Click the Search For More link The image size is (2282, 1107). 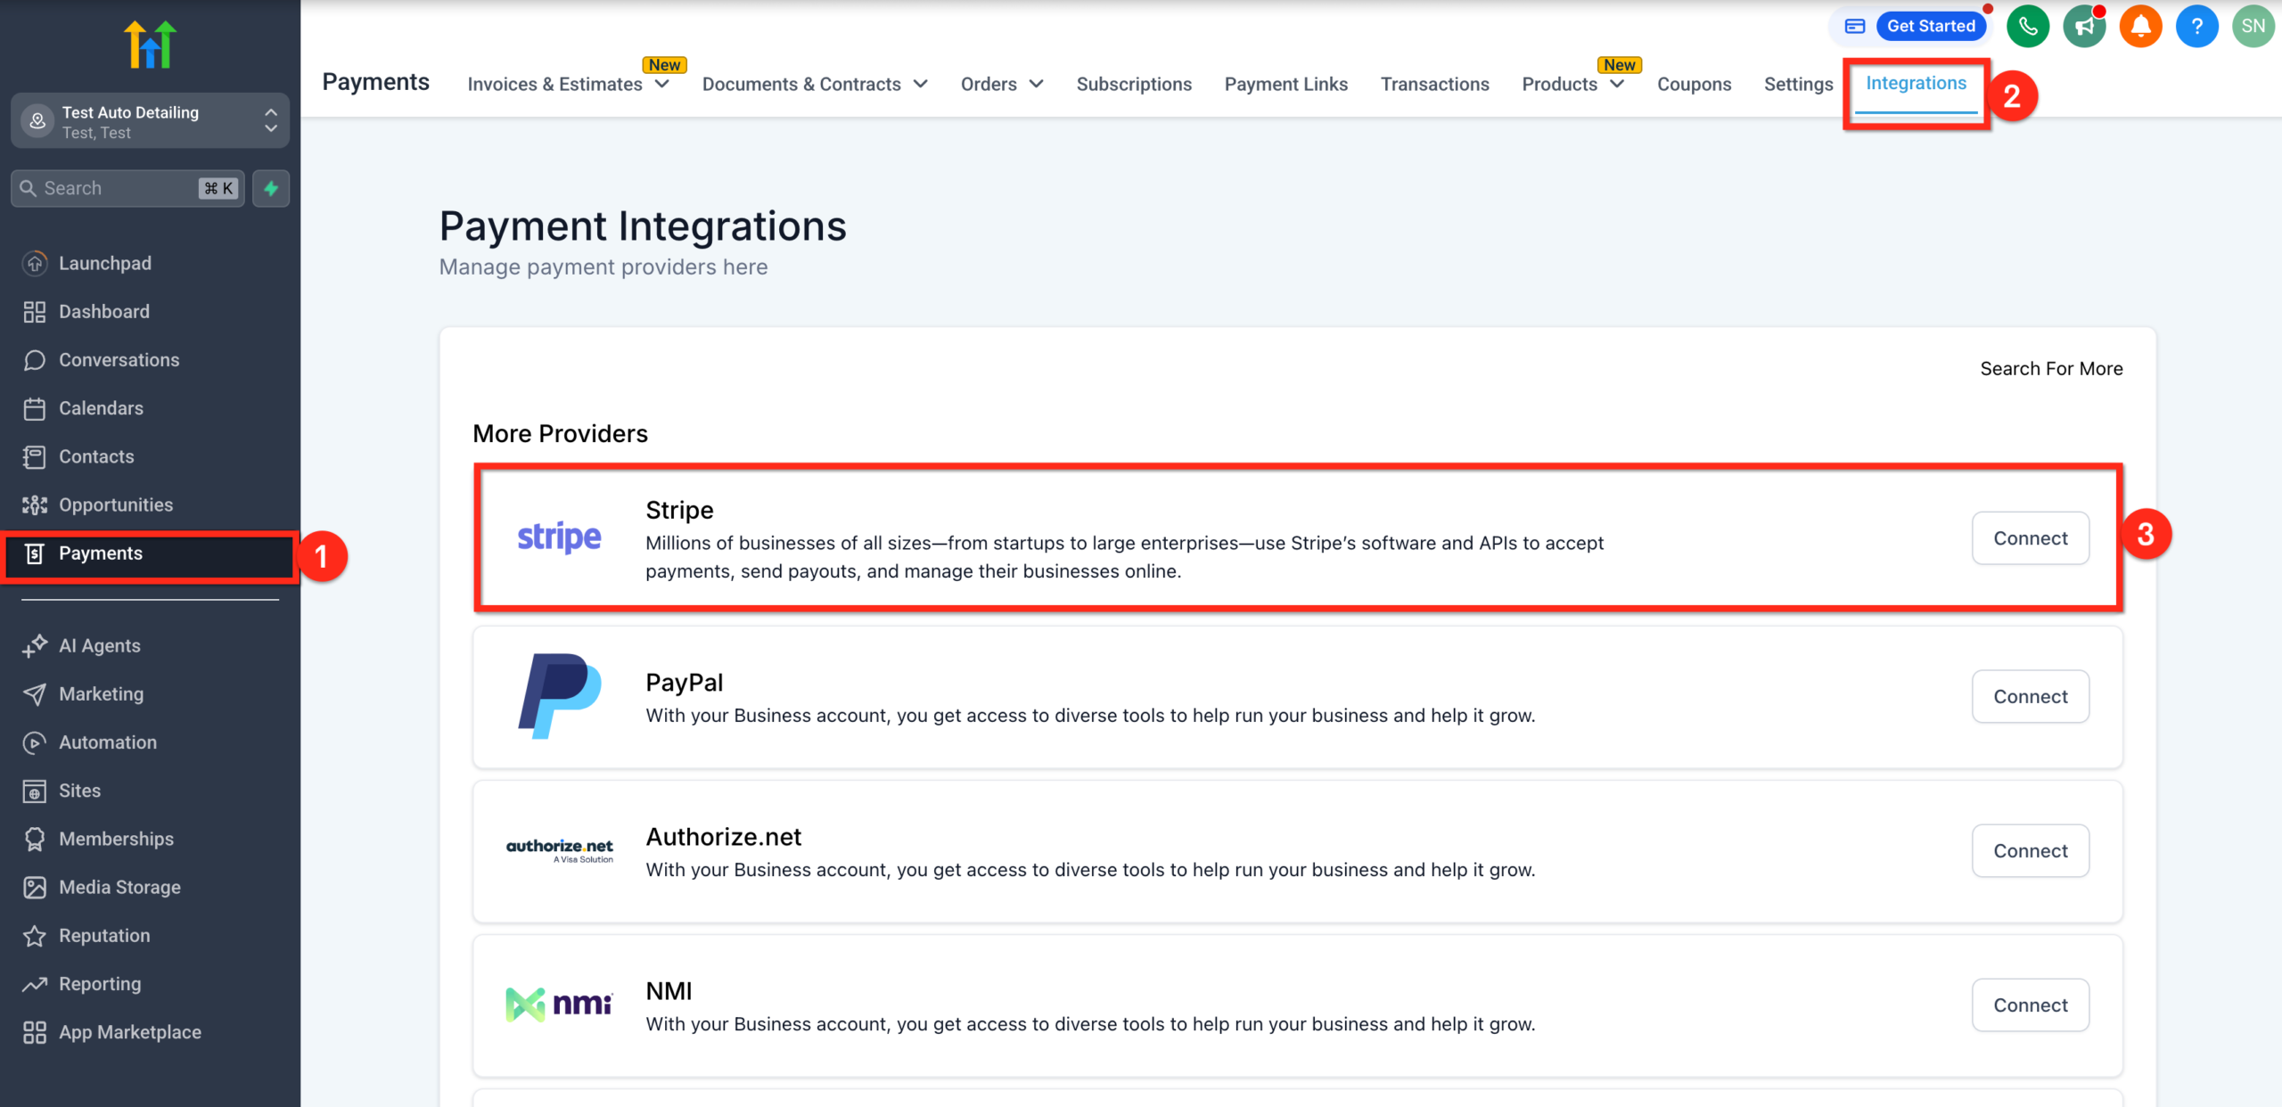point(2051,368)
